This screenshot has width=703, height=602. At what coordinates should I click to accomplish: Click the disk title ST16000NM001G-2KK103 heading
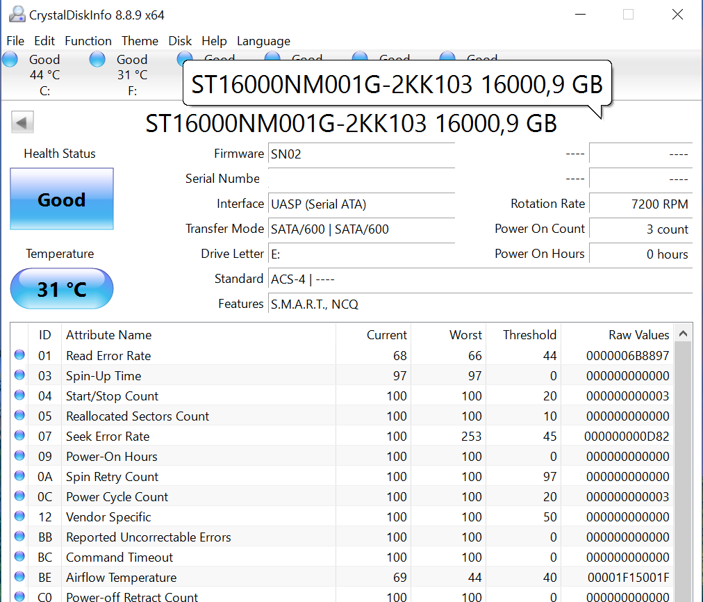point(351,123)
